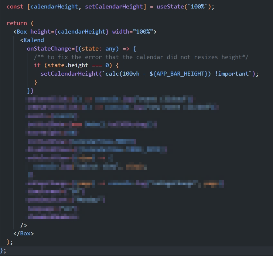Viewport: 273px width, 256px height.
Task: Click the final '};' line
Action: point(3,250)
